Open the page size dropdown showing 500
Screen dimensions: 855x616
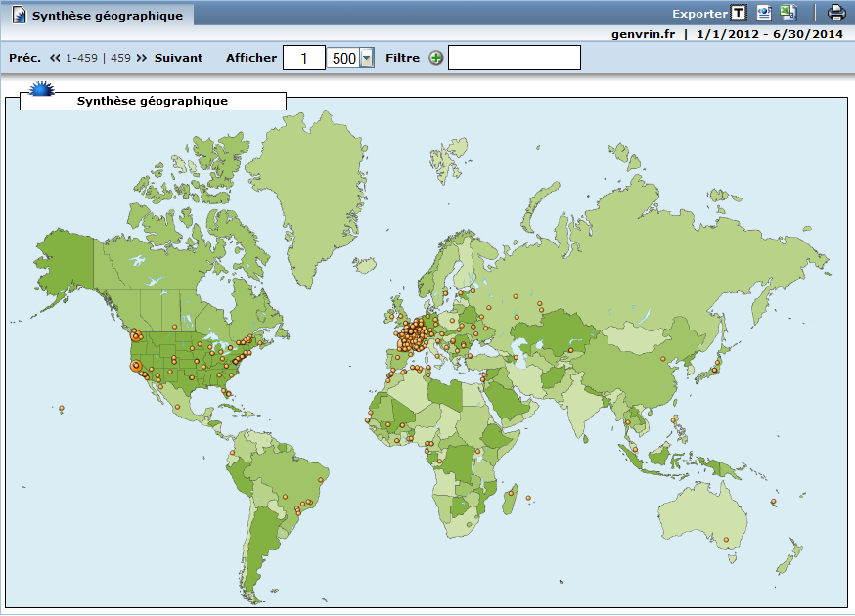(365, 58)
